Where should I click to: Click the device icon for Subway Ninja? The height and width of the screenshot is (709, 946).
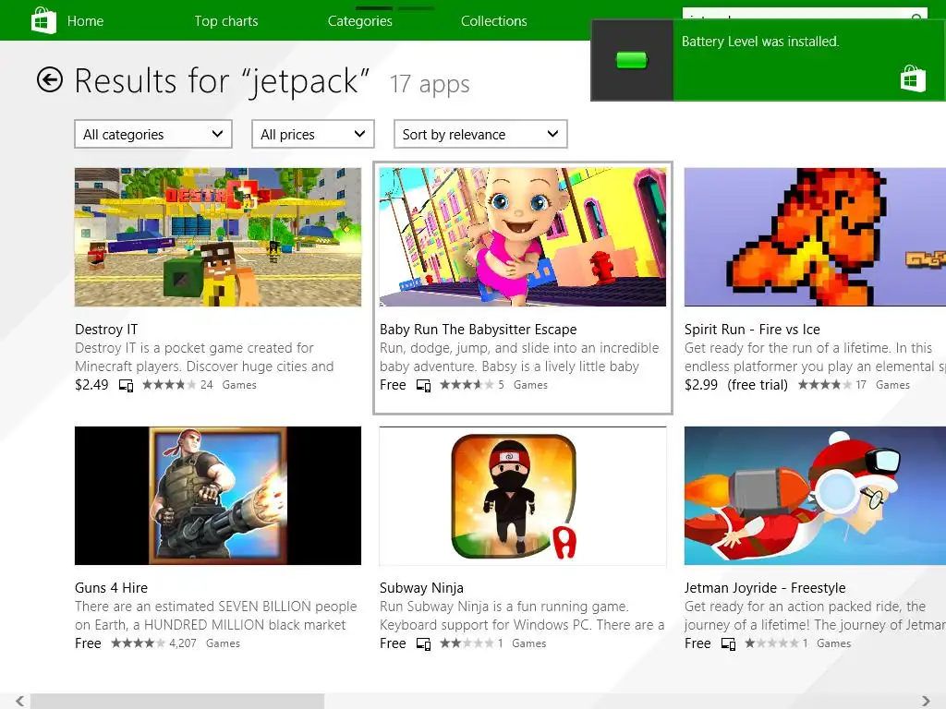point(423,643)
